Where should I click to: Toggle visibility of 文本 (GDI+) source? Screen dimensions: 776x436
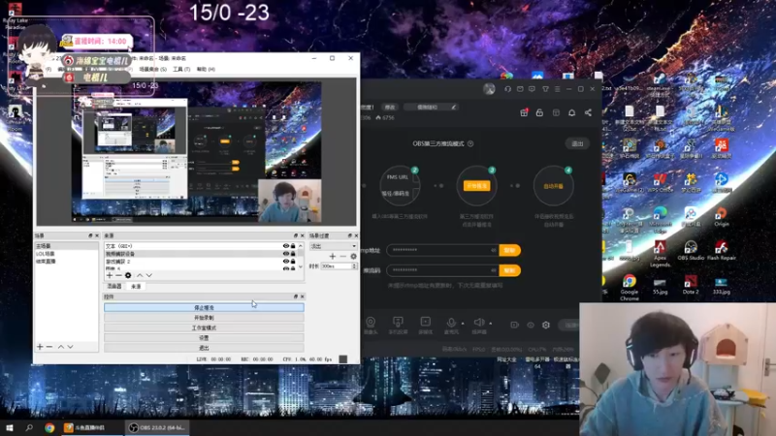pyautogui.click(x=285, y=246)
